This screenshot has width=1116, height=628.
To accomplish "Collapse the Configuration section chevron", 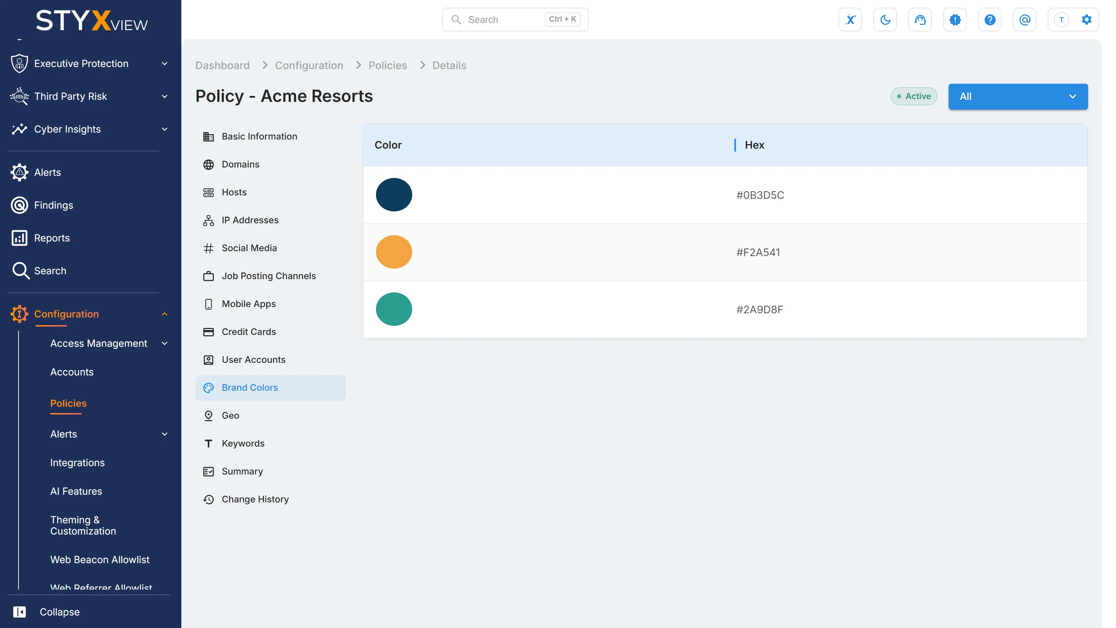I will [165, 314].
